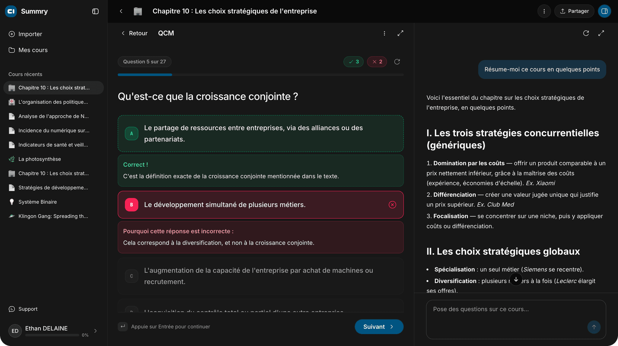Click the profile completion progress bar
This screenshot has height=346, width=618.
pos(52,335)
